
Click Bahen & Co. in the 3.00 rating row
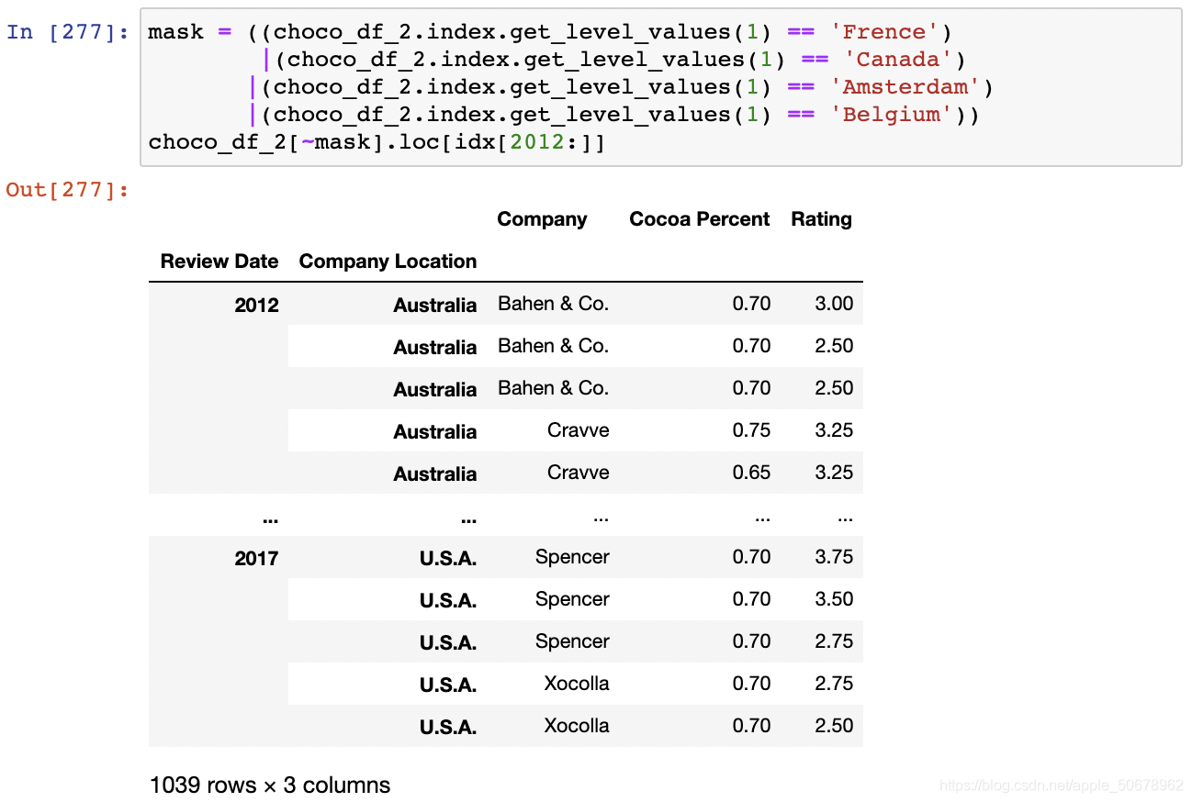pyautogui.click(x=553, y=304)
